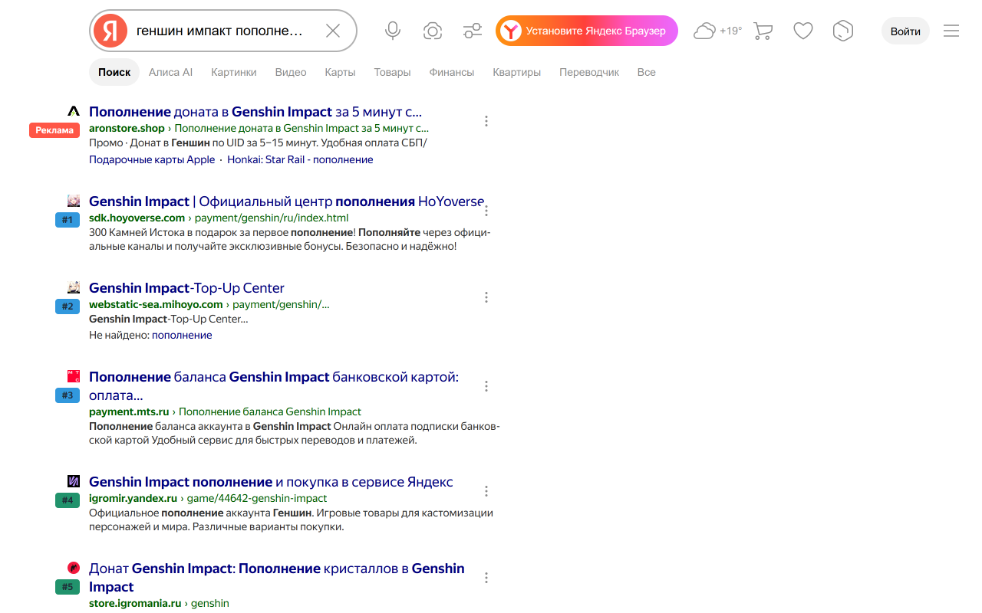Click the Yandex logo in search bar

click(110, 31)
